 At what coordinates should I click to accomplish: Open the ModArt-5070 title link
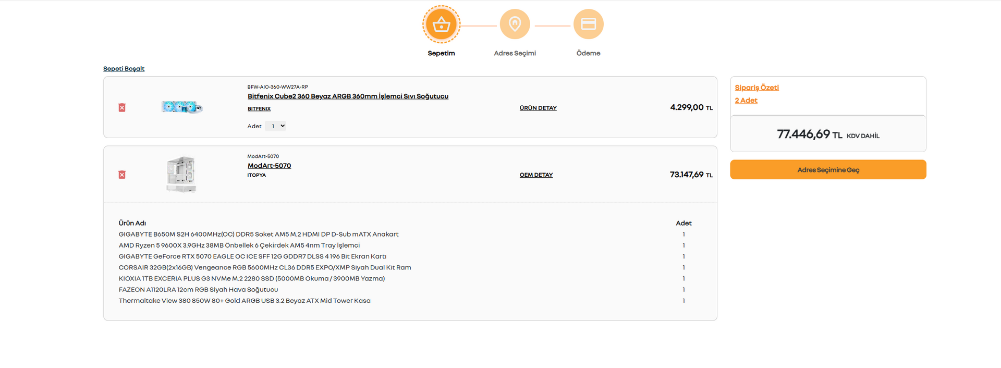(x=269, y=166)
